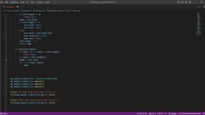Viewport: 205px width, 115px height.
Task: Open the Edit menu
Action: (7, 2)
